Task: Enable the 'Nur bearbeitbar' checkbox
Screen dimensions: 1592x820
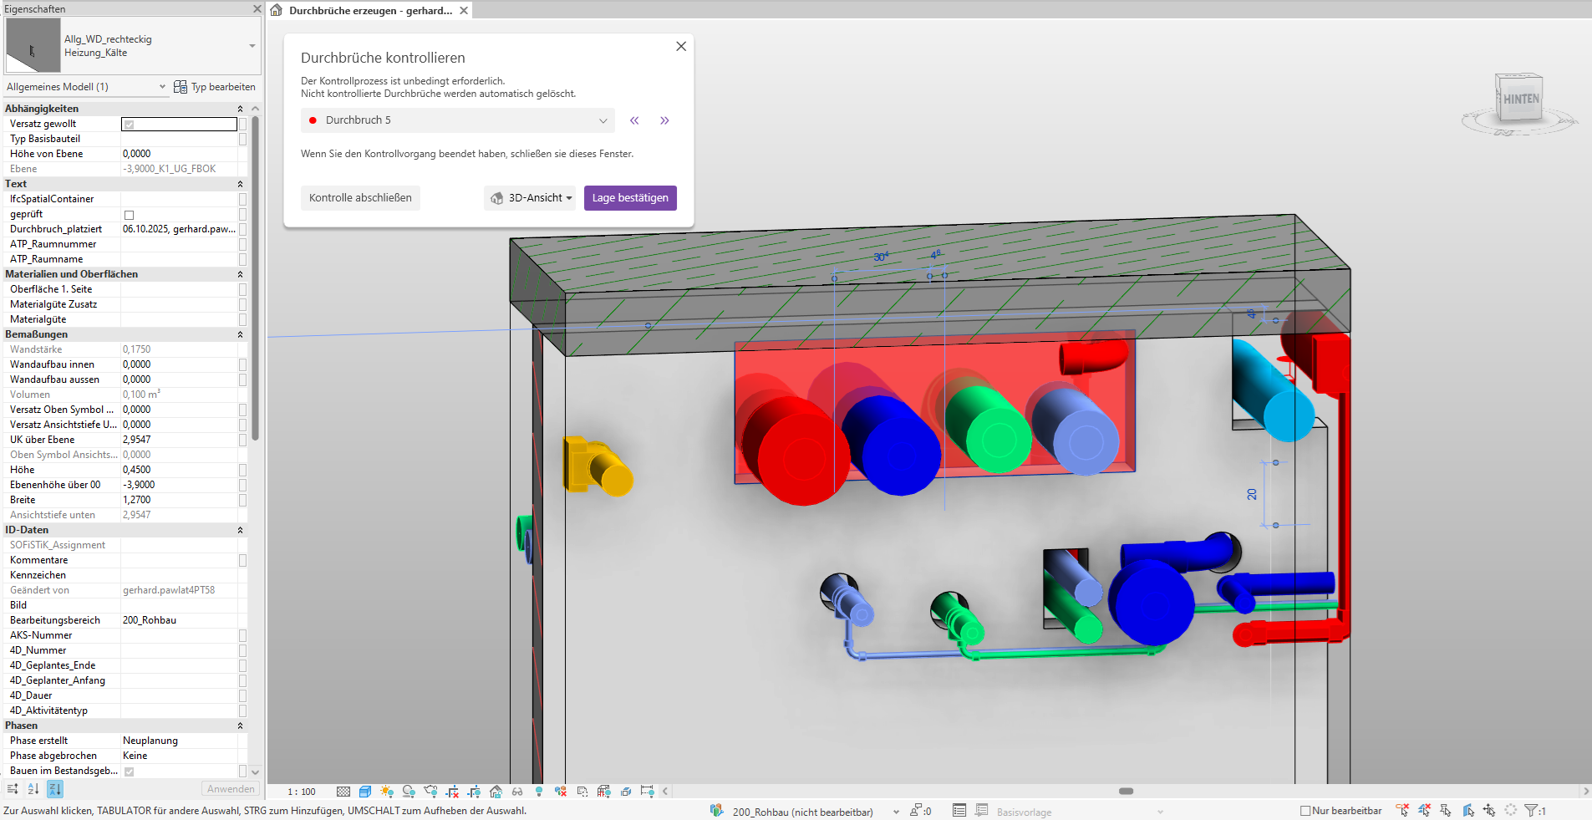Action: click(1305, 811)
